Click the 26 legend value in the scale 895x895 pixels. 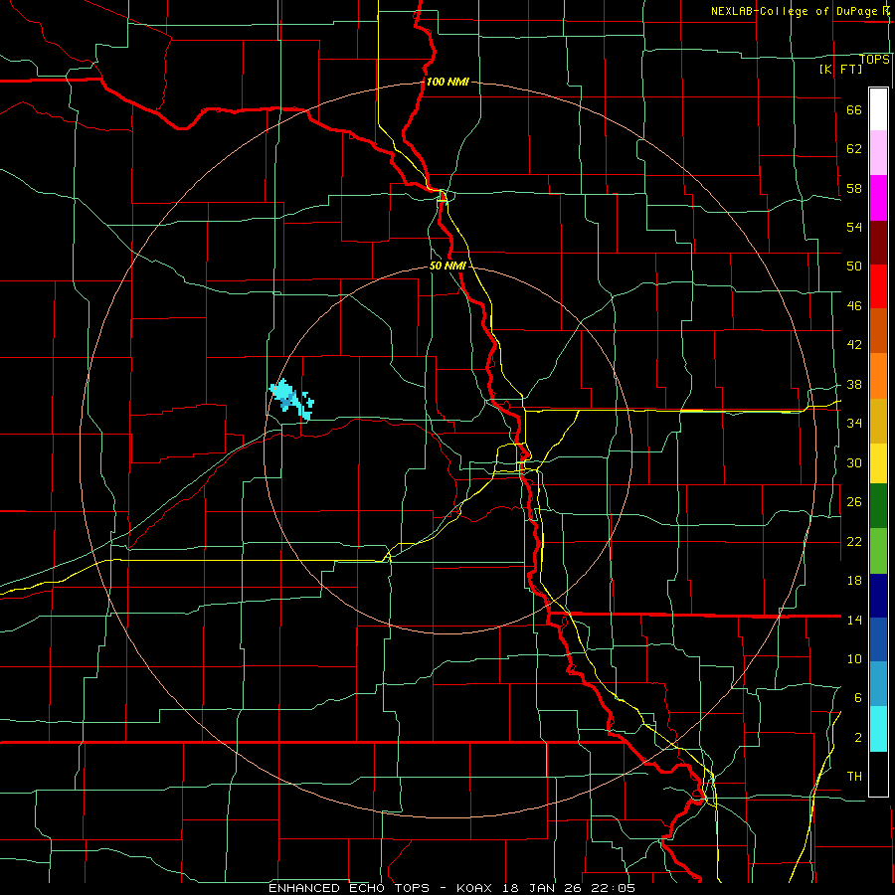pyautogui.click(x=854, y=502)
